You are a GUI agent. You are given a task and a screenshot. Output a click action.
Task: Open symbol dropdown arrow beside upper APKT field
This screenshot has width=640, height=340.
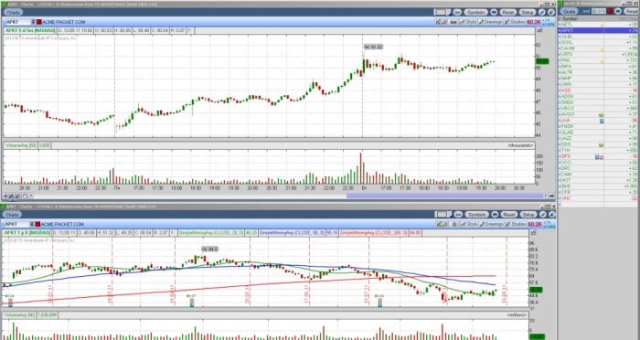point(32,22)
